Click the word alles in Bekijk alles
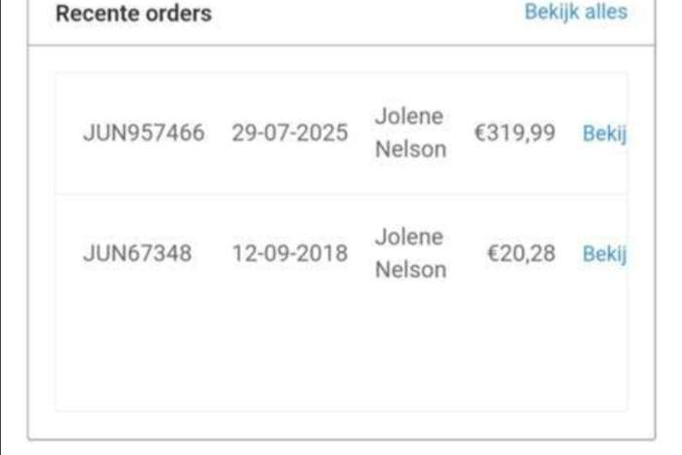The image size is (682, 455). 606,13
